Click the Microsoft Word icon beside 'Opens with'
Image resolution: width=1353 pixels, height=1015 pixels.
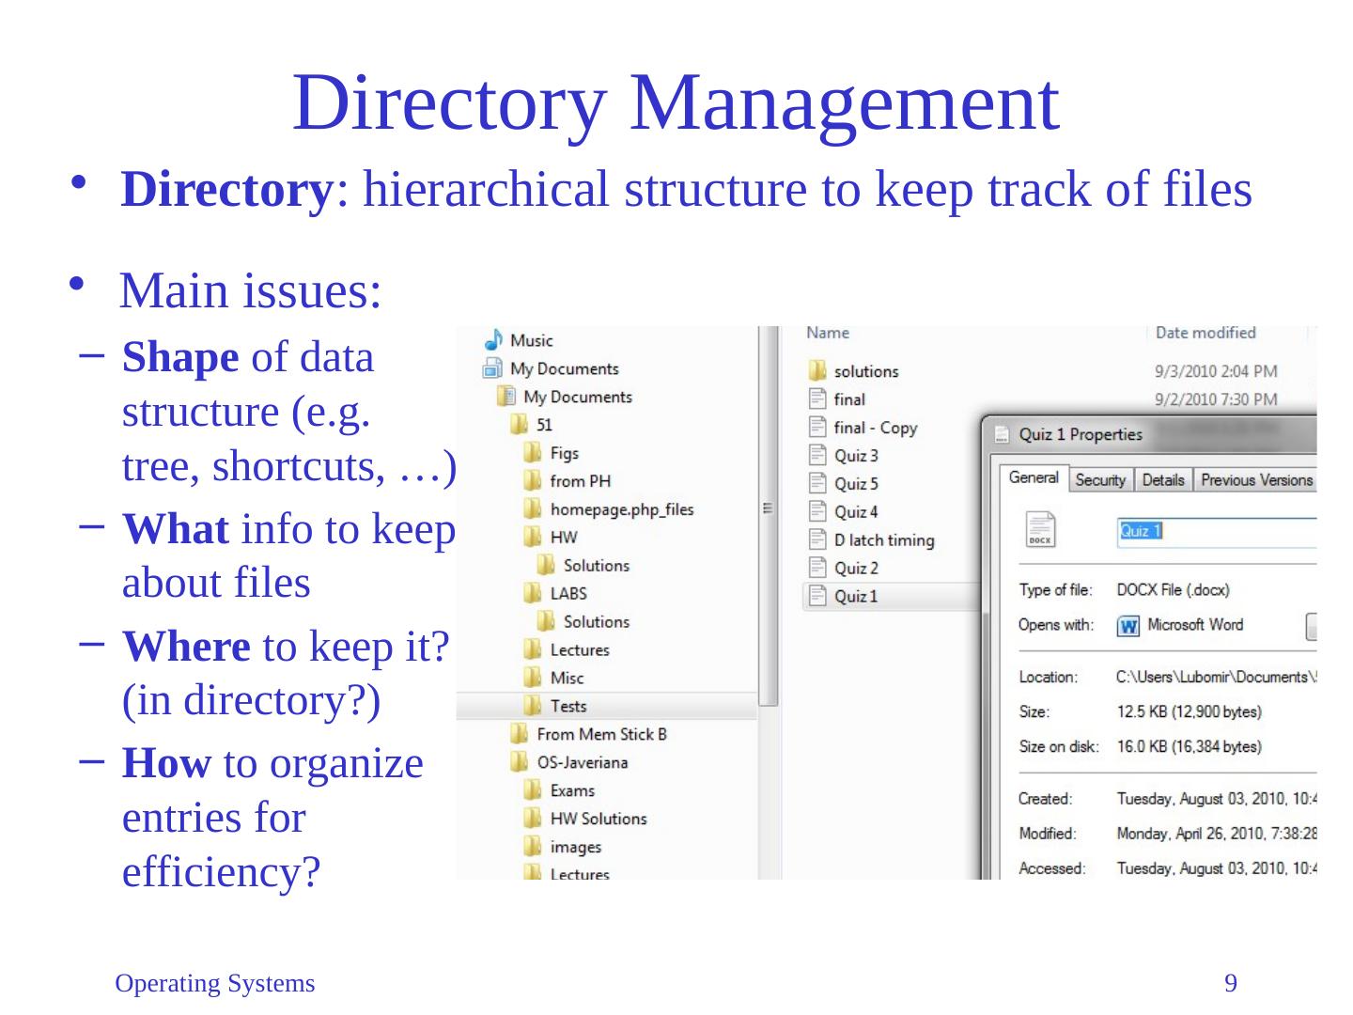[x=1128, y=626]
